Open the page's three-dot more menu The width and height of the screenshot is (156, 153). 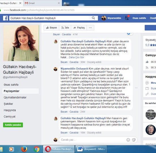click(90, 28)
